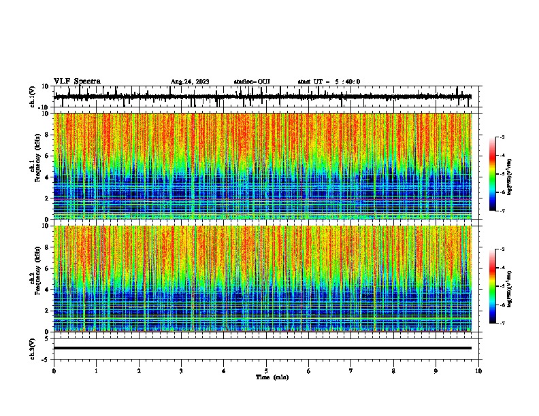
Task: Click the '-7' value on ch.2 colorbar
Action: [502, 324]
